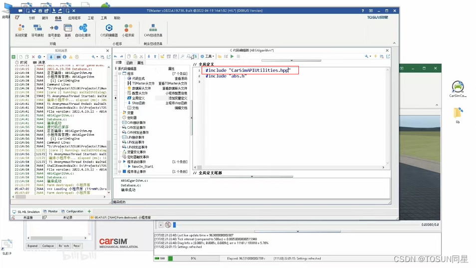This screenshot has height=268, width=476.
Task: Open the 应用程序 ribbon tab
Action: click(x=74, y=18)
